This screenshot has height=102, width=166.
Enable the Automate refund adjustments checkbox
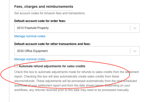[x=16, y=66]
